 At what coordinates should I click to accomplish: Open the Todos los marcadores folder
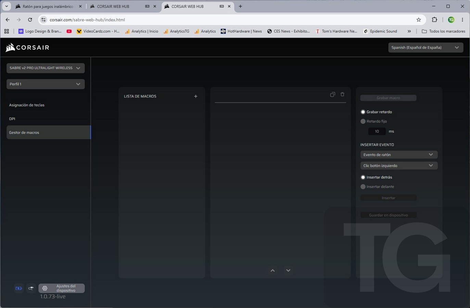pyautogui.click(x=443, y=31)
